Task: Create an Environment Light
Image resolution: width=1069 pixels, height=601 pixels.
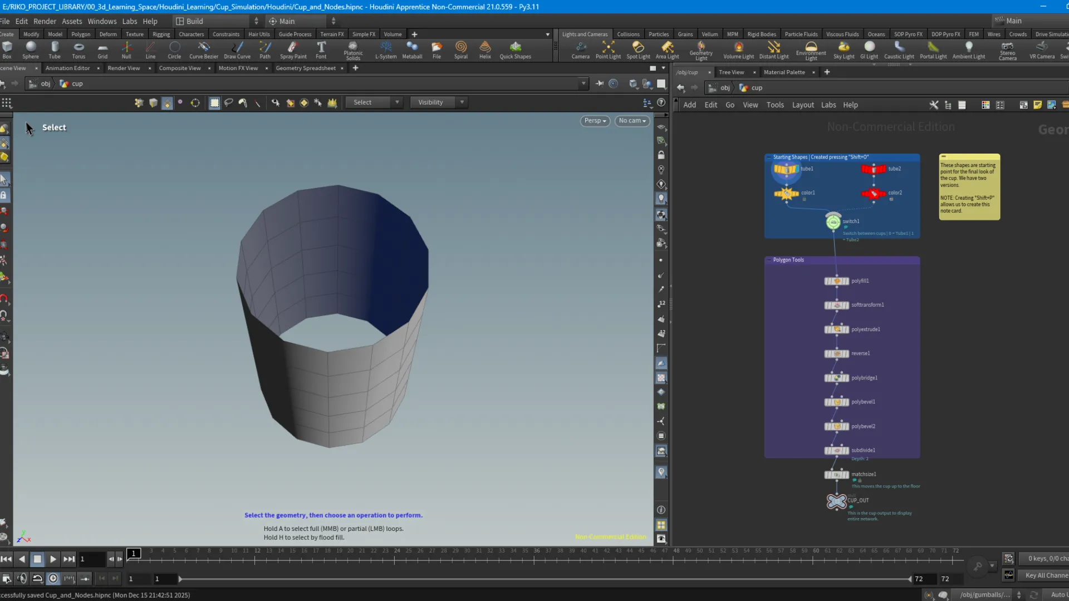Action: [x=811, y=50]
